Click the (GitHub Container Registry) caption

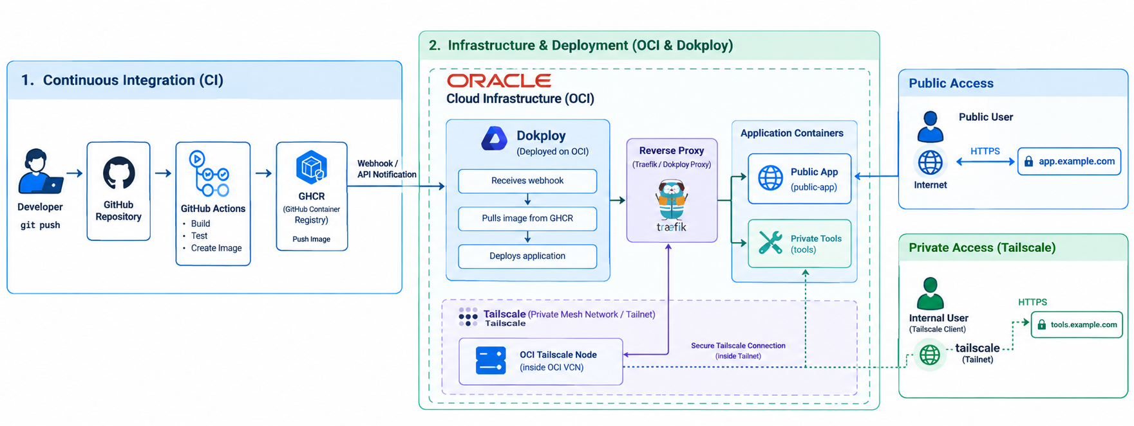312,215
